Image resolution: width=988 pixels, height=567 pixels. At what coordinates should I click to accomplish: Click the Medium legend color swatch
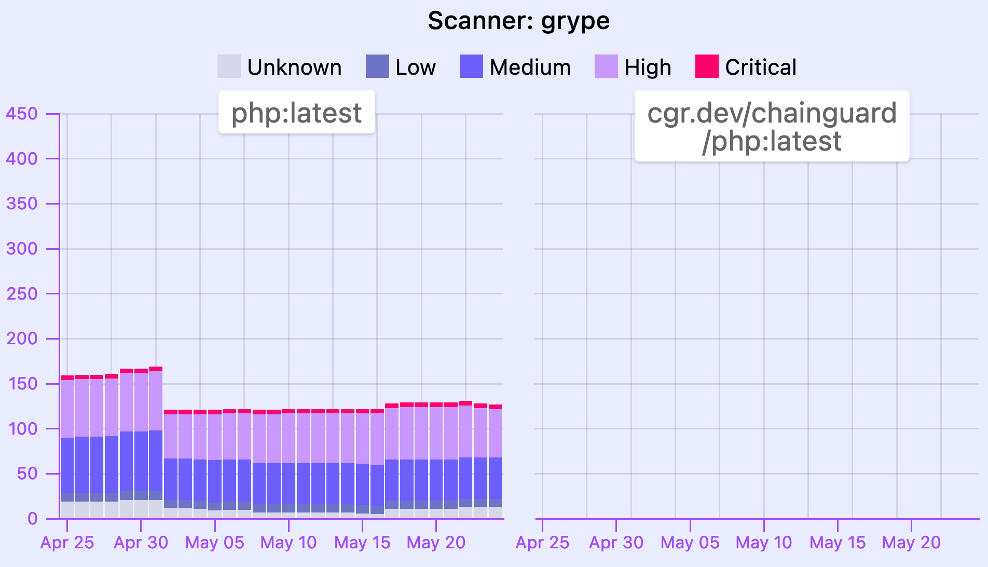click(471, 66)
